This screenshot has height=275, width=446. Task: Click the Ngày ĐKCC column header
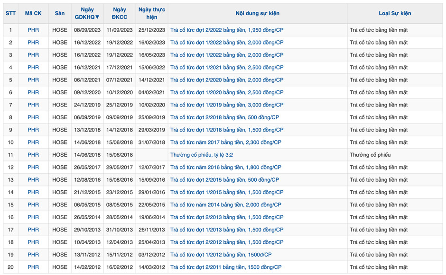click(x=120, y=13)
